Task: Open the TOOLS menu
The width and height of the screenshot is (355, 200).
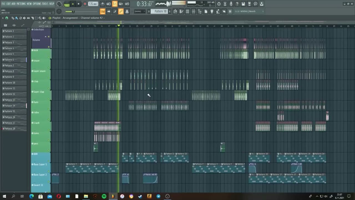Action: click(x=45, y=4)
